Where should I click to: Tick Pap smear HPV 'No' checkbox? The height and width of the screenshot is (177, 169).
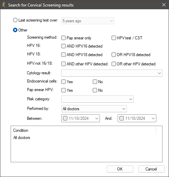95,90
